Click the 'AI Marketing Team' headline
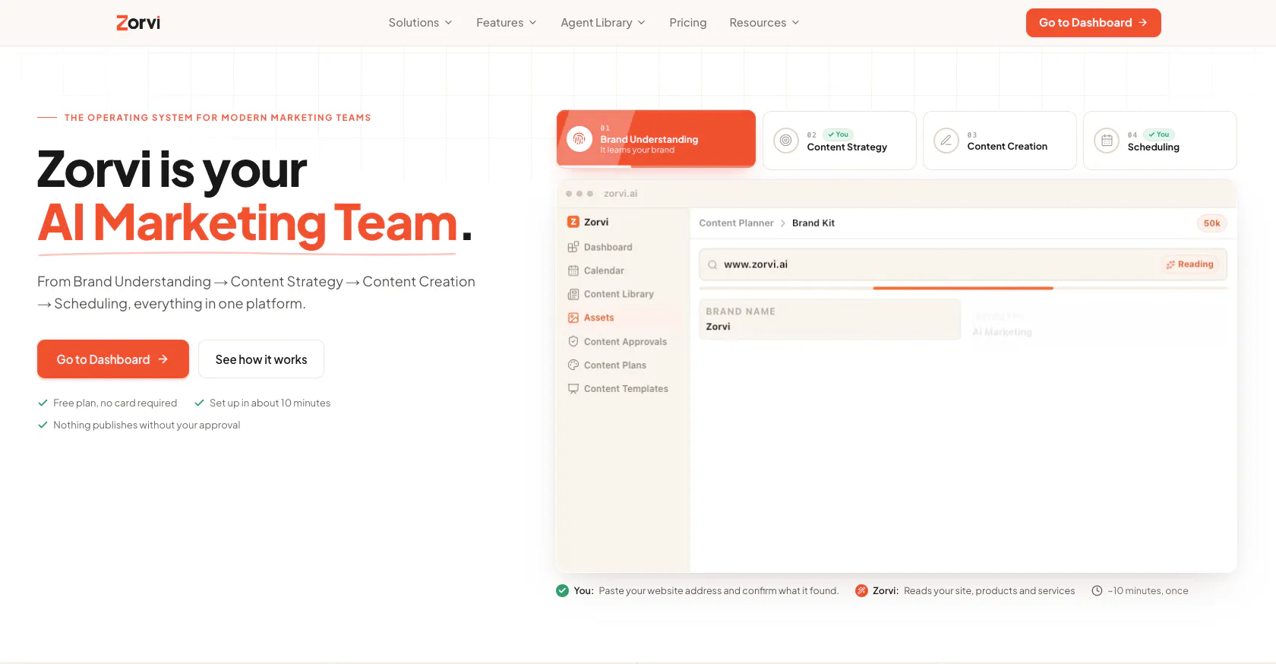Viewport: 1276px width, 664px height. pyautogui.click(x=248, y=223)
